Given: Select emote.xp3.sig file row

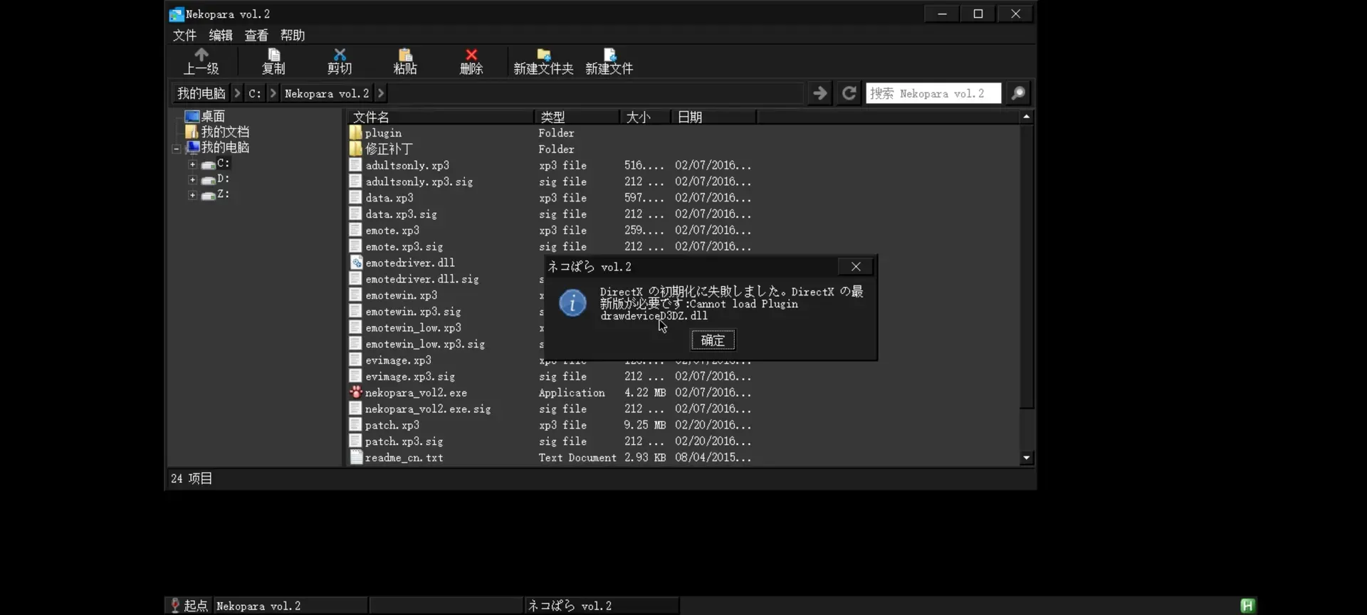Looking at the screenshot, I should [551, 246].
